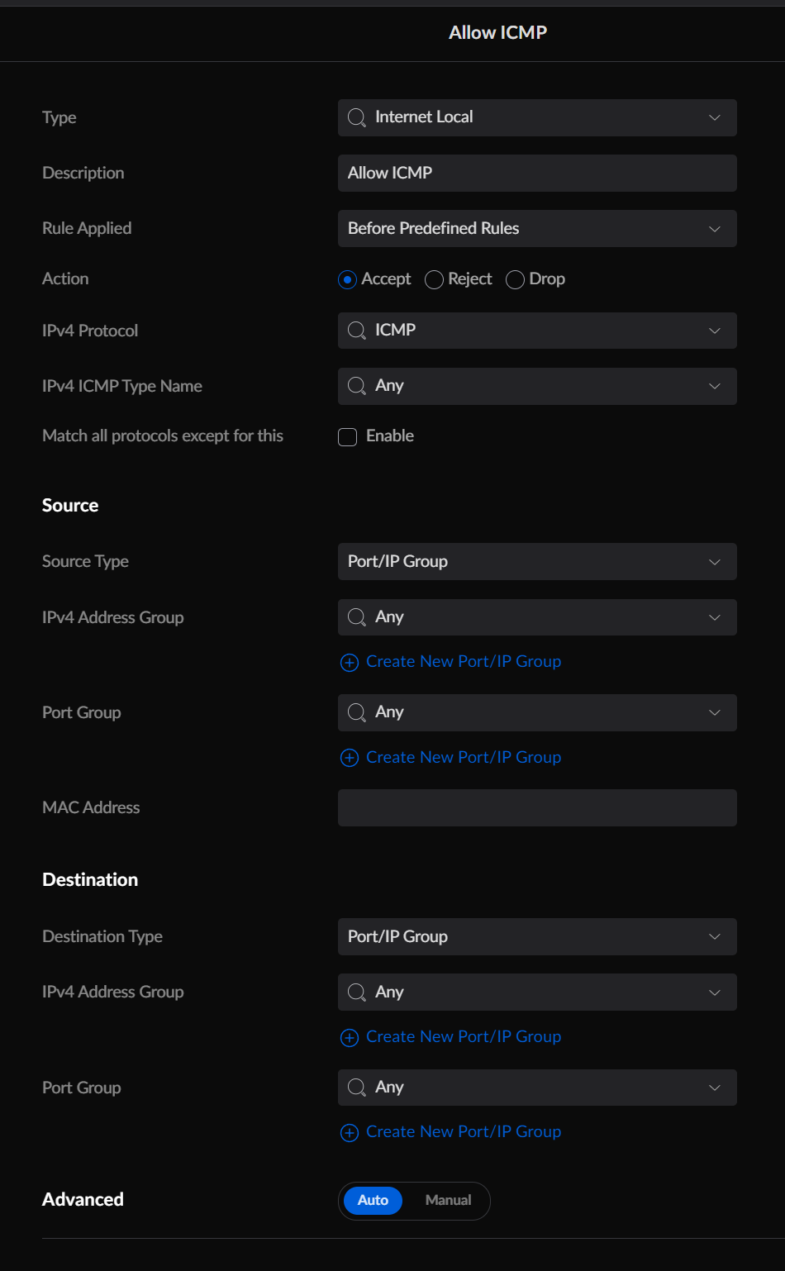Click search icon in IPv4 ICMP Type Name
This screenshot has height=1271, width=785.
coord(356,386)
